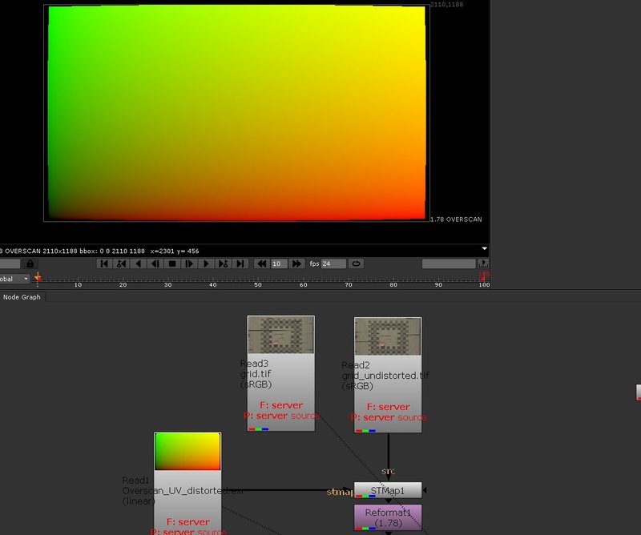Select the Read2 grid_undistorted.tif node
Screen dimensions: 641x535
click(388, 375)
